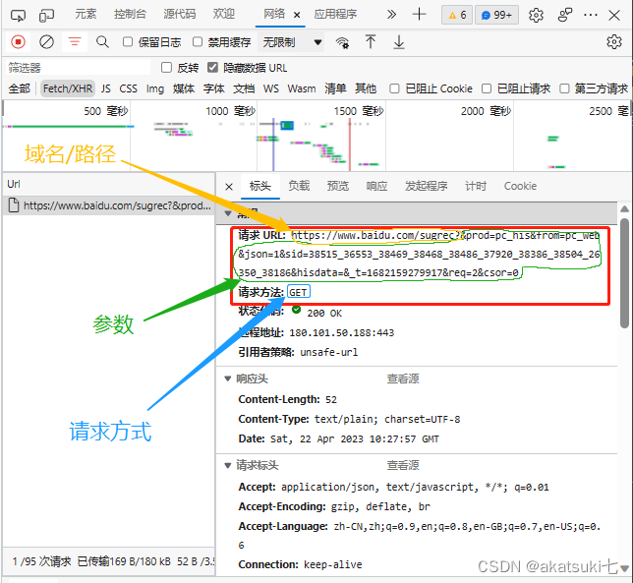Enable 禁用缓存 checkbox
This screenshot has height=583, width=633.
pos(198,41)
